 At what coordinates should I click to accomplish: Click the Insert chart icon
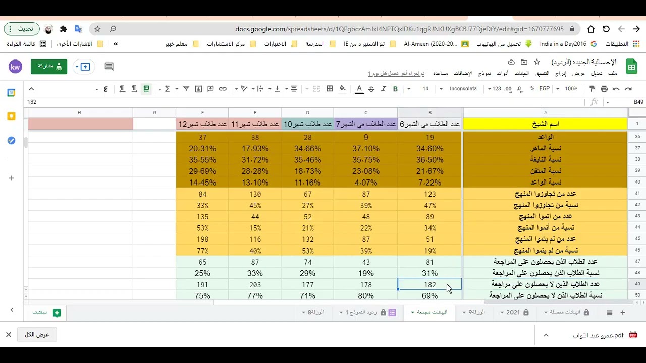tap(198, 89)
